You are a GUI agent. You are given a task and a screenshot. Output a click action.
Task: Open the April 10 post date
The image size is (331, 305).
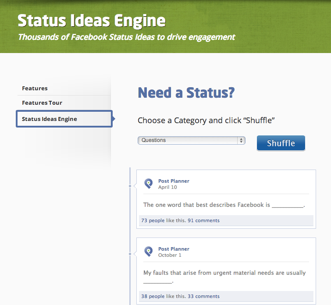click(x=167, y=187)
